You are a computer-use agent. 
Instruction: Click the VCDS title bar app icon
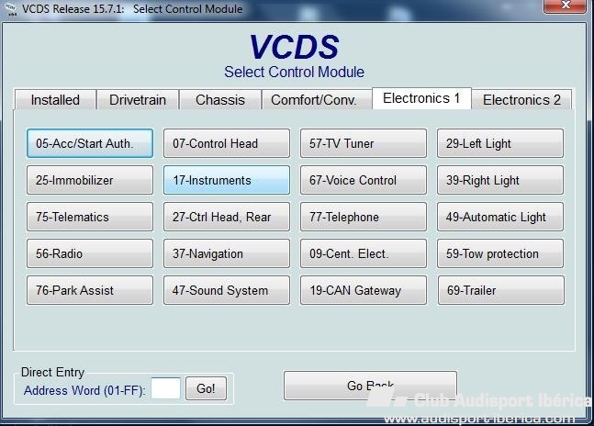[11, 9]
